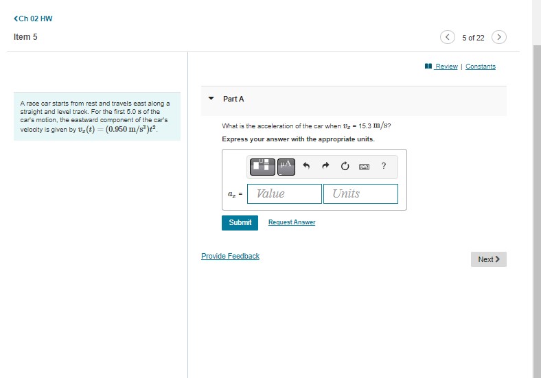Open the Constants link
This screenshot has height=378, width=541.
point(481,67)
